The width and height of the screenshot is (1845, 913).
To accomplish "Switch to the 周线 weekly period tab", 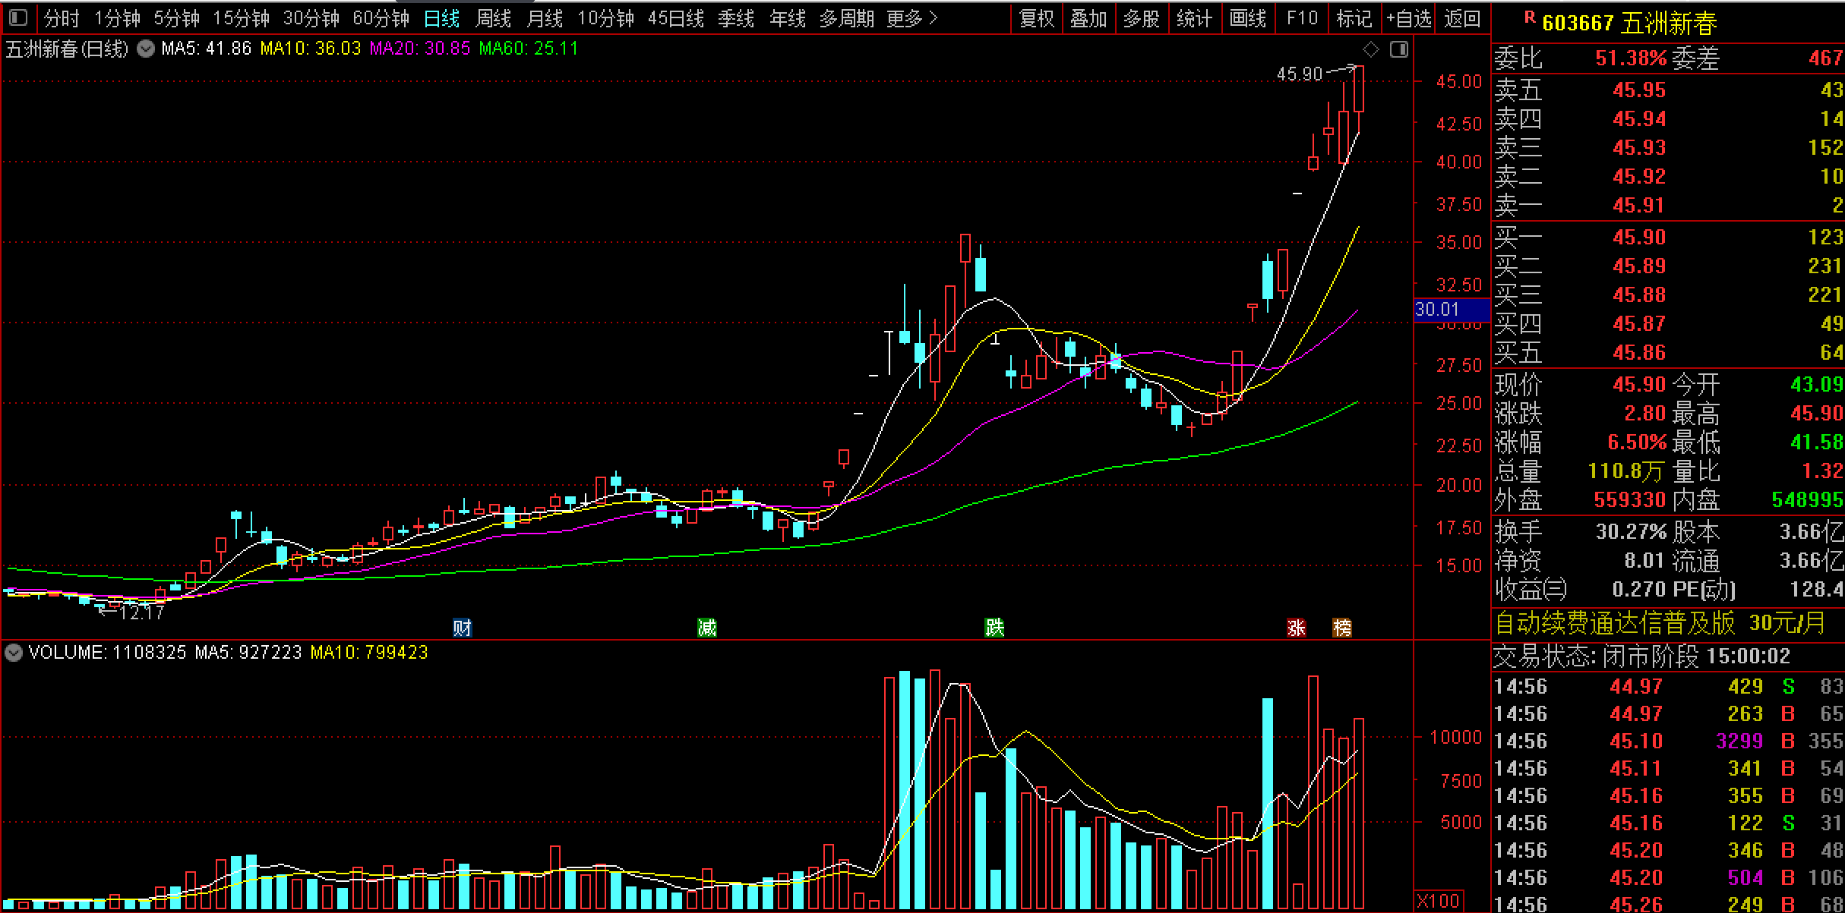I will point(493,17).
